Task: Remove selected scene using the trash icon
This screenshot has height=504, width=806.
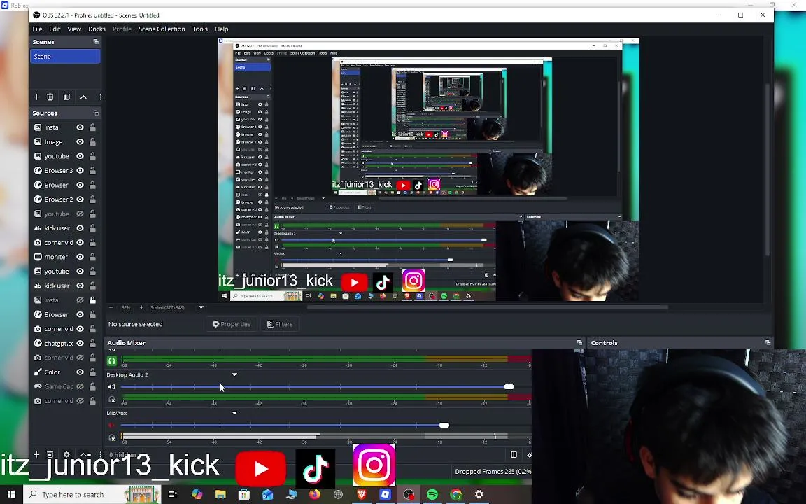Action: click(50, 97)
